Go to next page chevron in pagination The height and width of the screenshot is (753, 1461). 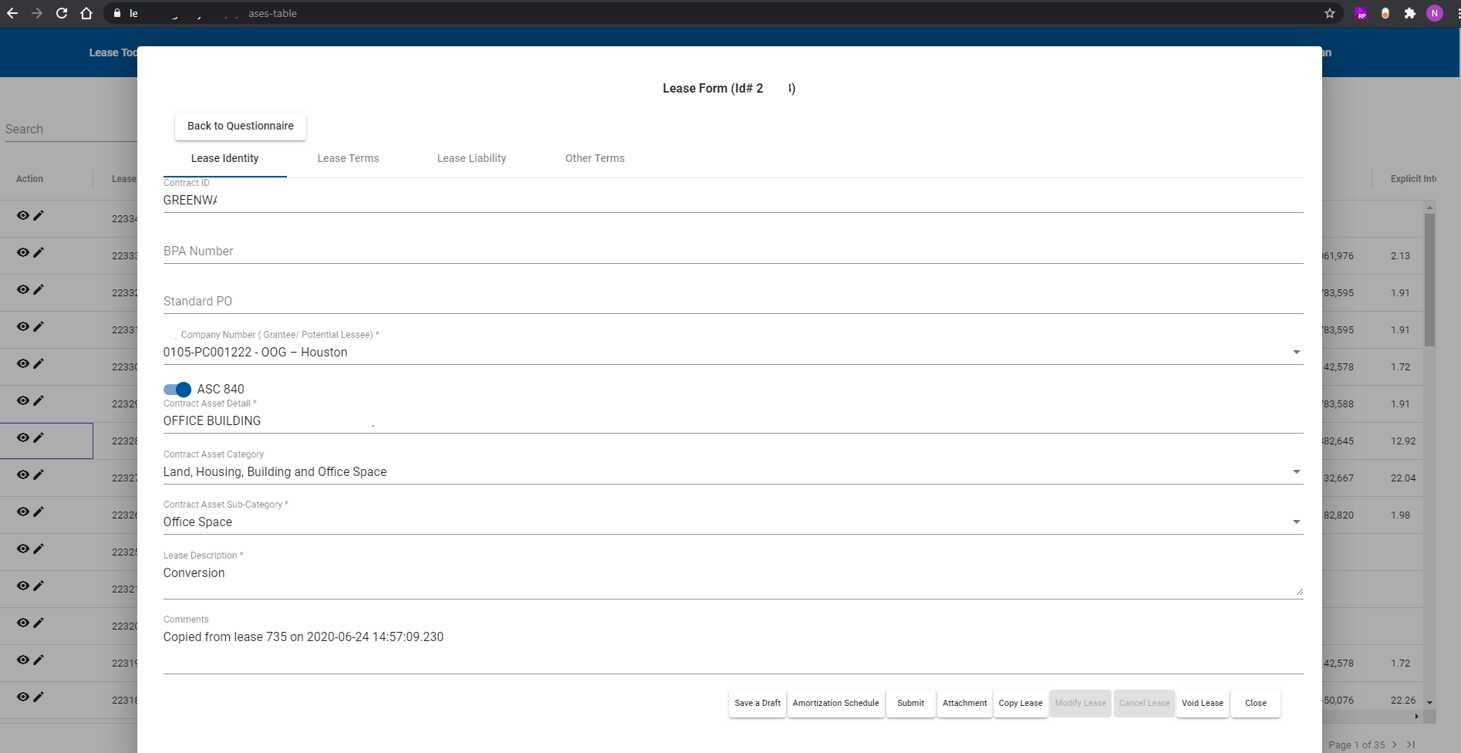coord(1395,745)
